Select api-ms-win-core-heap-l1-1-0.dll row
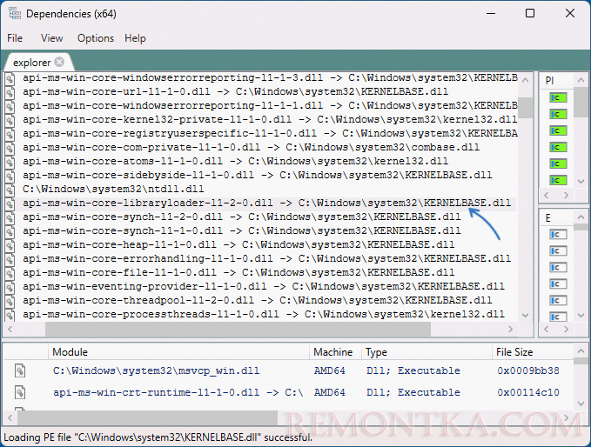Image resolution: width=591 pixels, height=447 pixels. (x=238, y=244)
